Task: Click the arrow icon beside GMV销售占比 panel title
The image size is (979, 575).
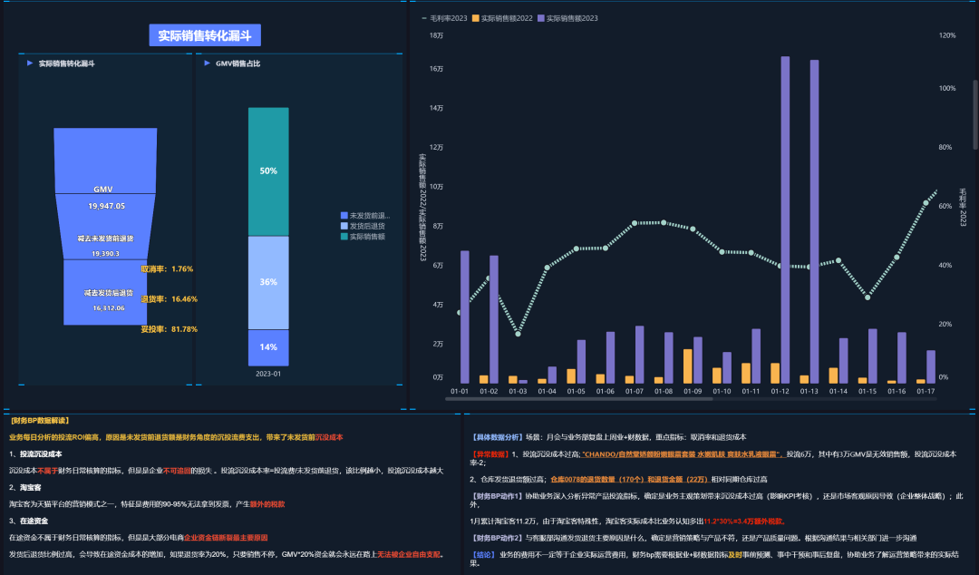Action: (208, 63)
